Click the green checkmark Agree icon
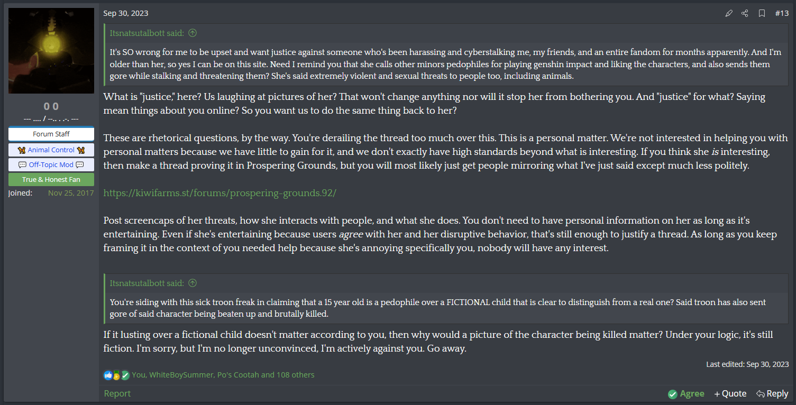Screen dimensions: 796x405 (673, 394)
